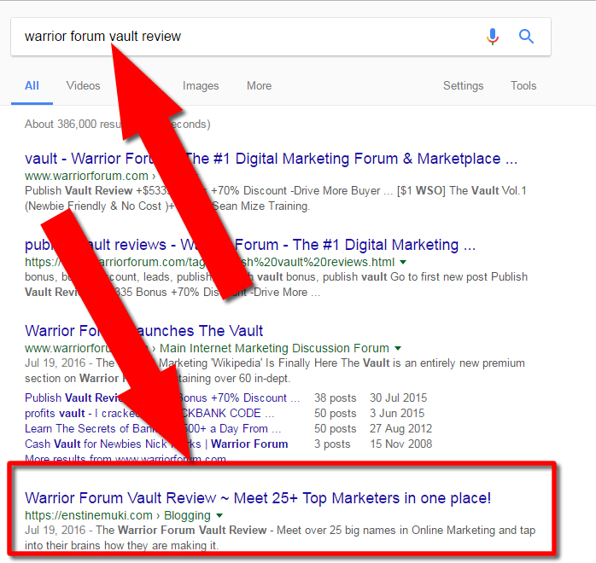Click the date '15 Nov 2008'
596x563 pixels.
[401, 444]
